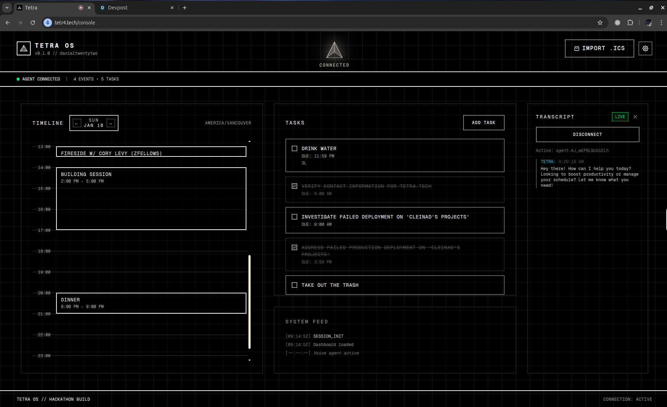667x407 pixels.
Task: Click the central connected pyramid icon
Action: pyautogui.click(x=334, y=50)
